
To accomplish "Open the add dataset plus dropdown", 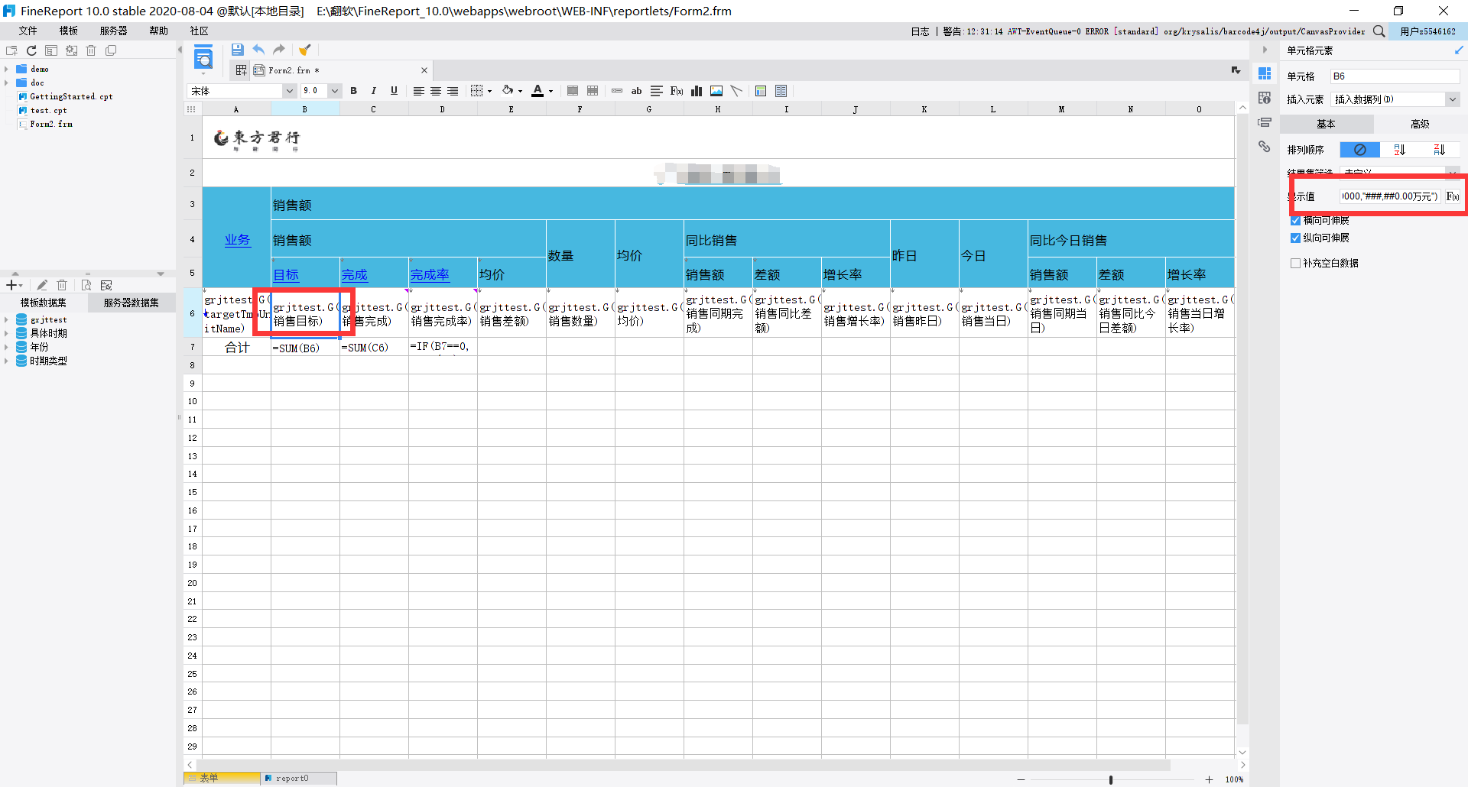I will [x=15, y=285].
